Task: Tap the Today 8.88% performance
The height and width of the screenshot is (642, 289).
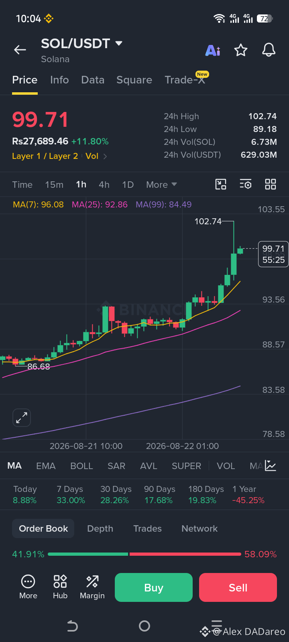Action: pos(25,495)
